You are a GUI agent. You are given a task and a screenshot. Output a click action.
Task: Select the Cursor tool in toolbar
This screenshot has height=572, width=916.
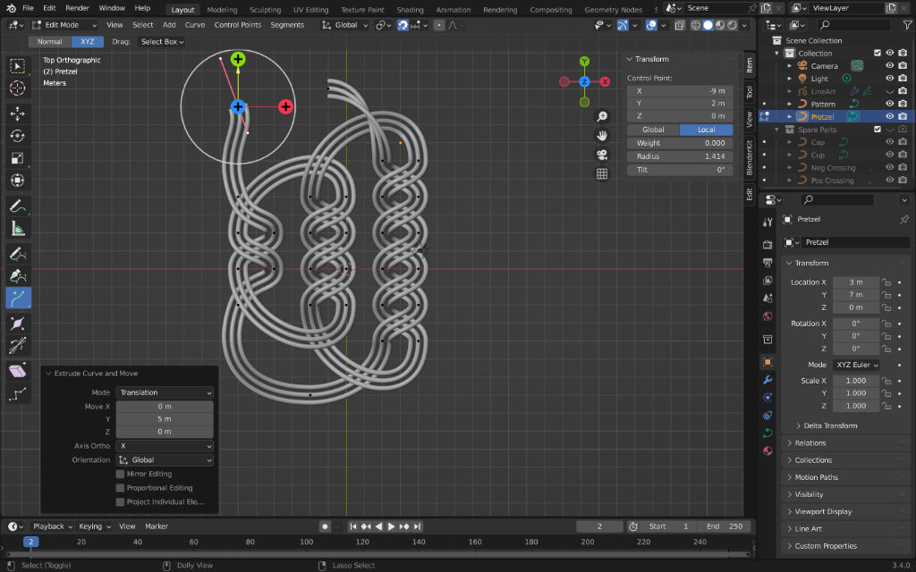coord(17,88)
